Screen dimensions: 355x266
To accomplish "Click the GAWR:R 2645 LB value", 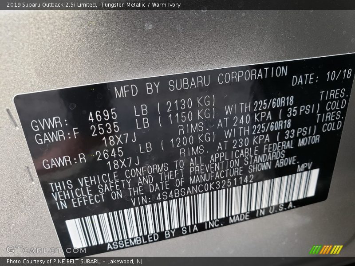I will (97, 156).
